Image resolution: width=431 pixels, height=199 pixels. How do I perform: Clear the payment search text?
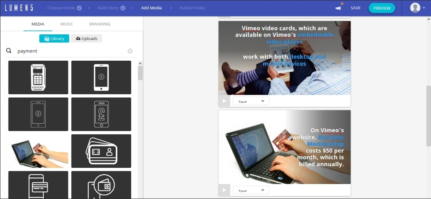[x=130, y=51]
